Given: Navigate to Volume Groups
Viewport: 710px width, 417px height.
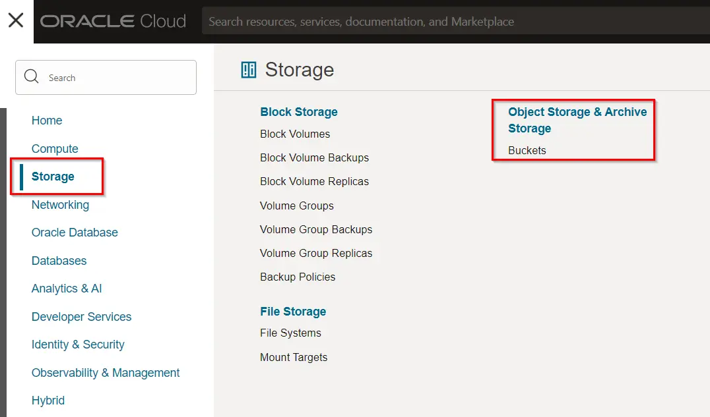Looking at the screenshot, I should [297, 206].
